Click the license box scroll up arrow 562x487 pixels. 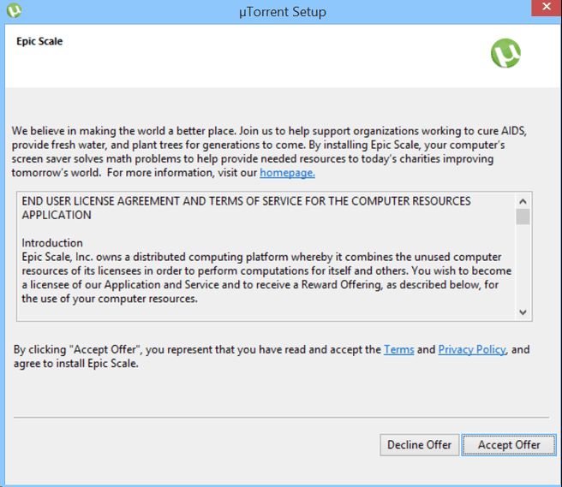(523, 201)
